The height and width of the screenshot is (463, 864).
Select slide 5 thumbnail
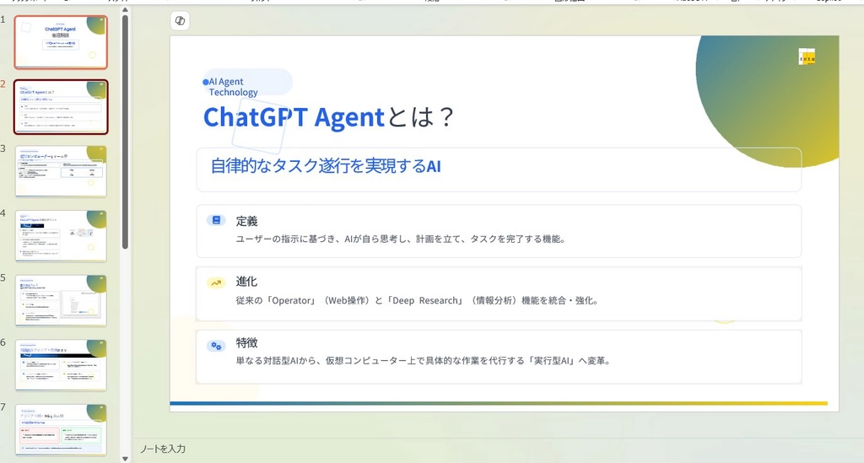click(x=61, y=300)
